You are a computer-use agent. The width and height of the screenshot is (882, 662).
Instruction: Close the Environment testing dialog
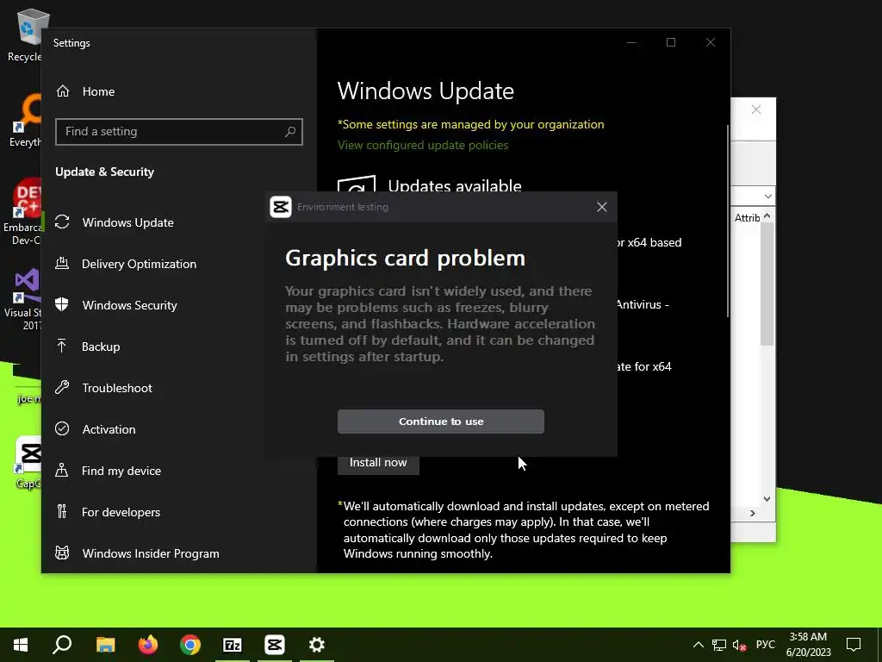[x=601, y=207]
